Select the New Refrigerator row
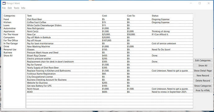 point(109,28)
